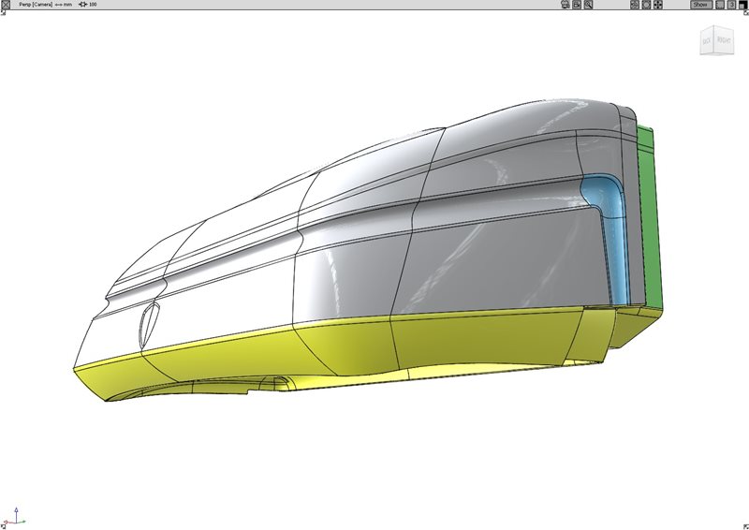Toggle the icon right of the Show button

[x=719, y=5]
